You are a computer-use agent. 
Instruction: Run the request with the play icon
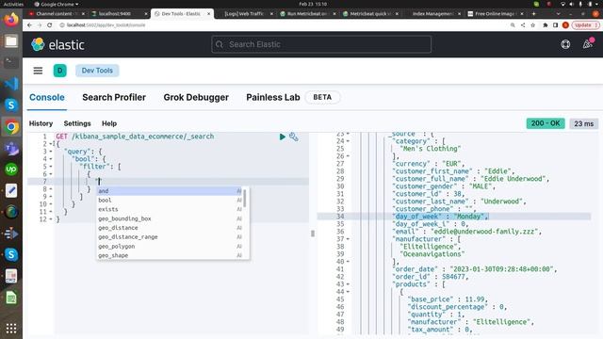pos(283,137)
